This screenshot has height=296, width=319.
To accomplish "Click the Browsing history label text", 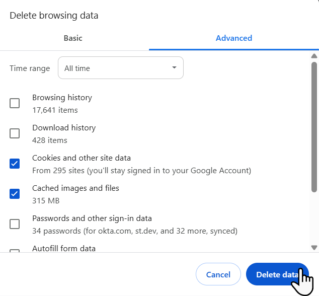I will tap(62, 98).
